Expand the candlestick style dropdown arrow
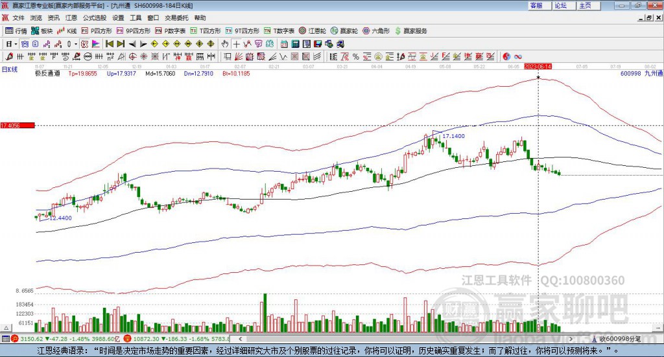The width and height of the screenshot is (664, 357). point(75,44)
